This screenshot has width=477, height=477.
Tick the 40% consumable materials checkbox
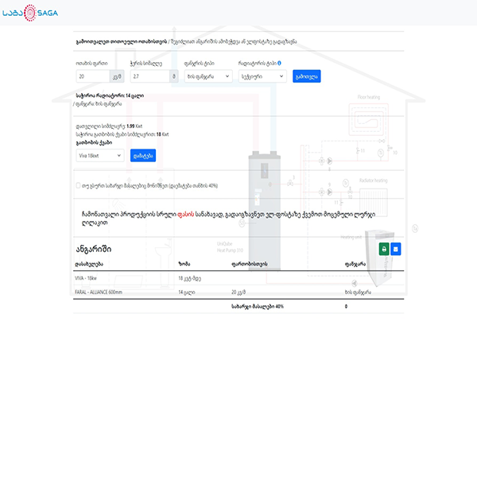pyautogui.click(x=78, y=185)
